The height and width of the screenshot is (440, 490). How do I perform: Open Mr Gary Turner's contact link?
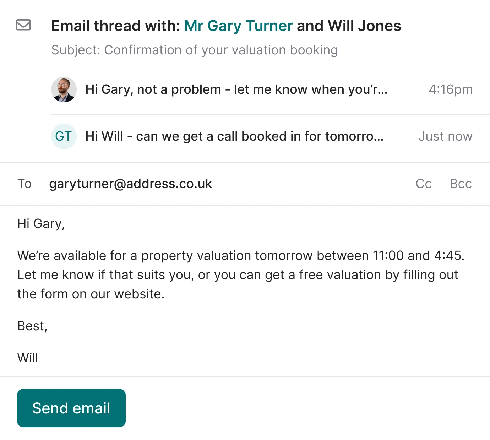coord(238,26)
